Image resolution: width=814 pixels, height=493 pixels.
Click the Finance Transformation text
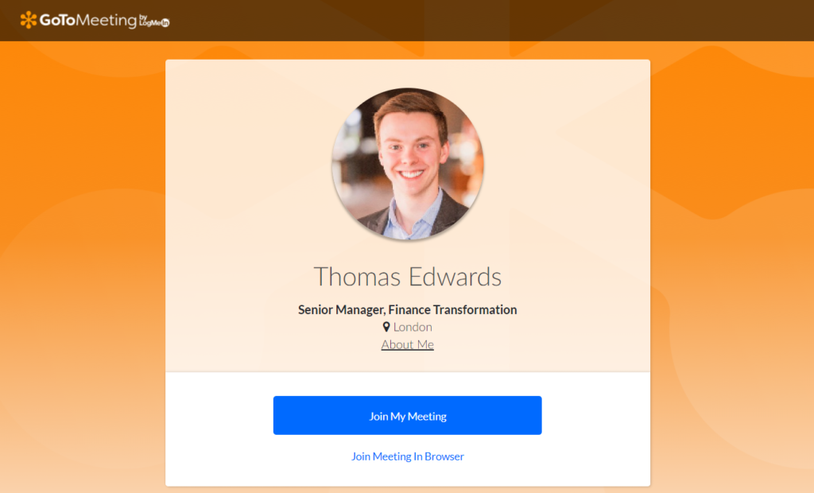point(452,309)
